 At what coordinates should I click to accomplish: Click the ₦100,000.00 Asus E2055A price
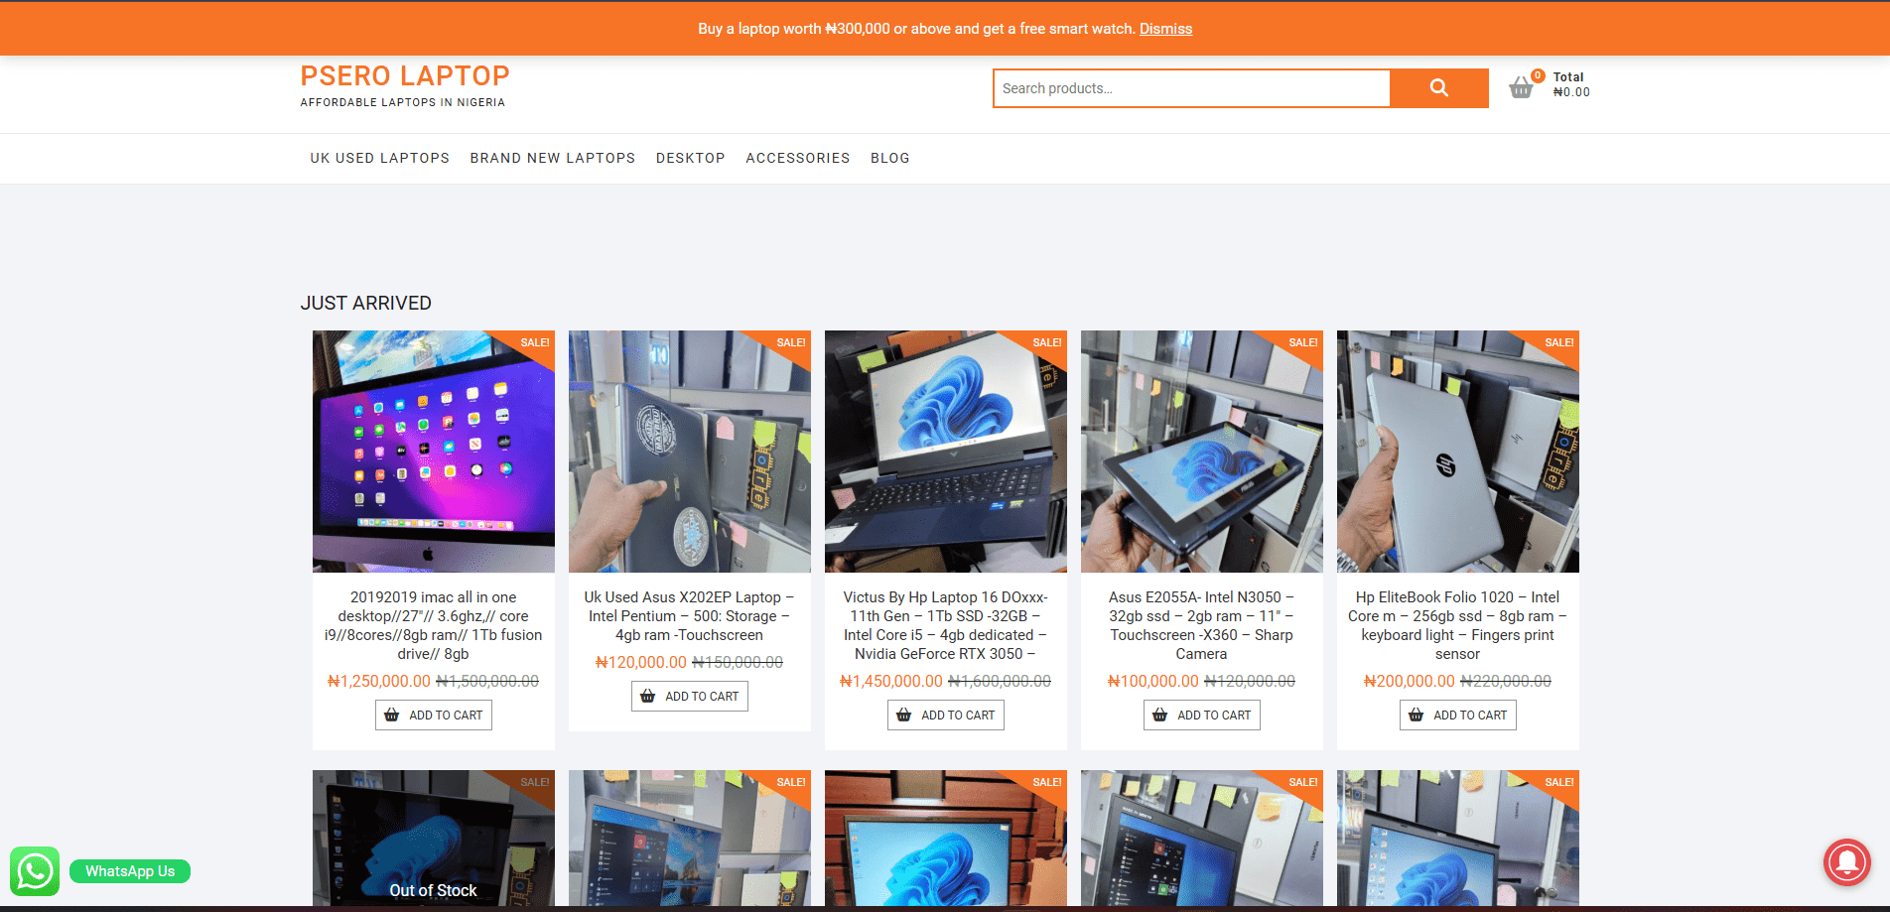point(1153,682)
